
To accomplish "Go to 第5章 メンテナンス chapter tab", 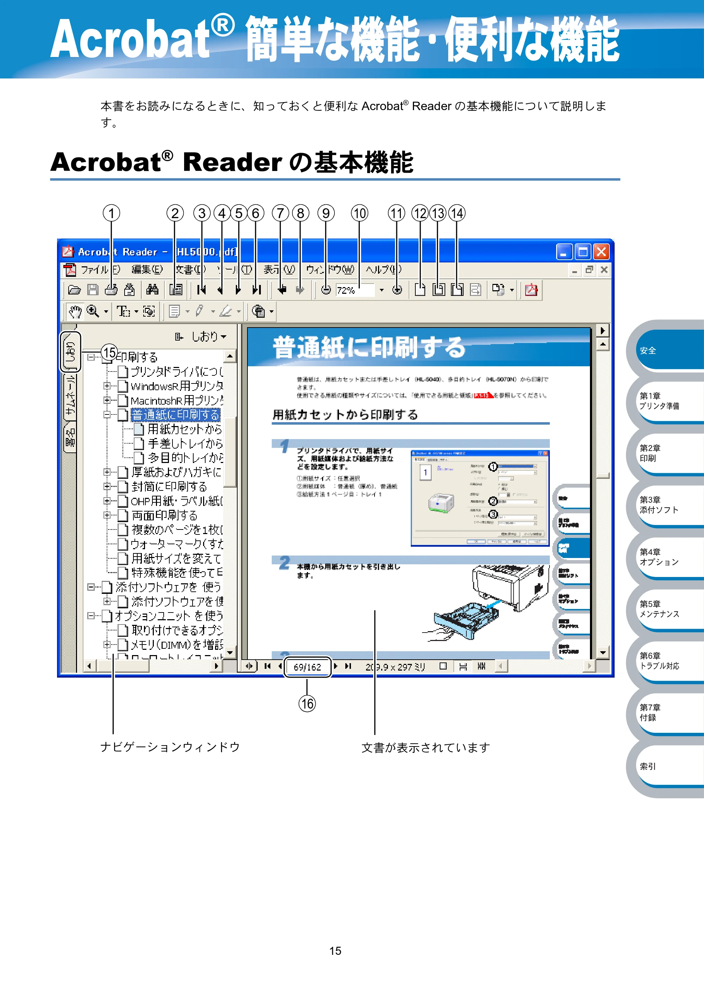I will pos(670,609).
